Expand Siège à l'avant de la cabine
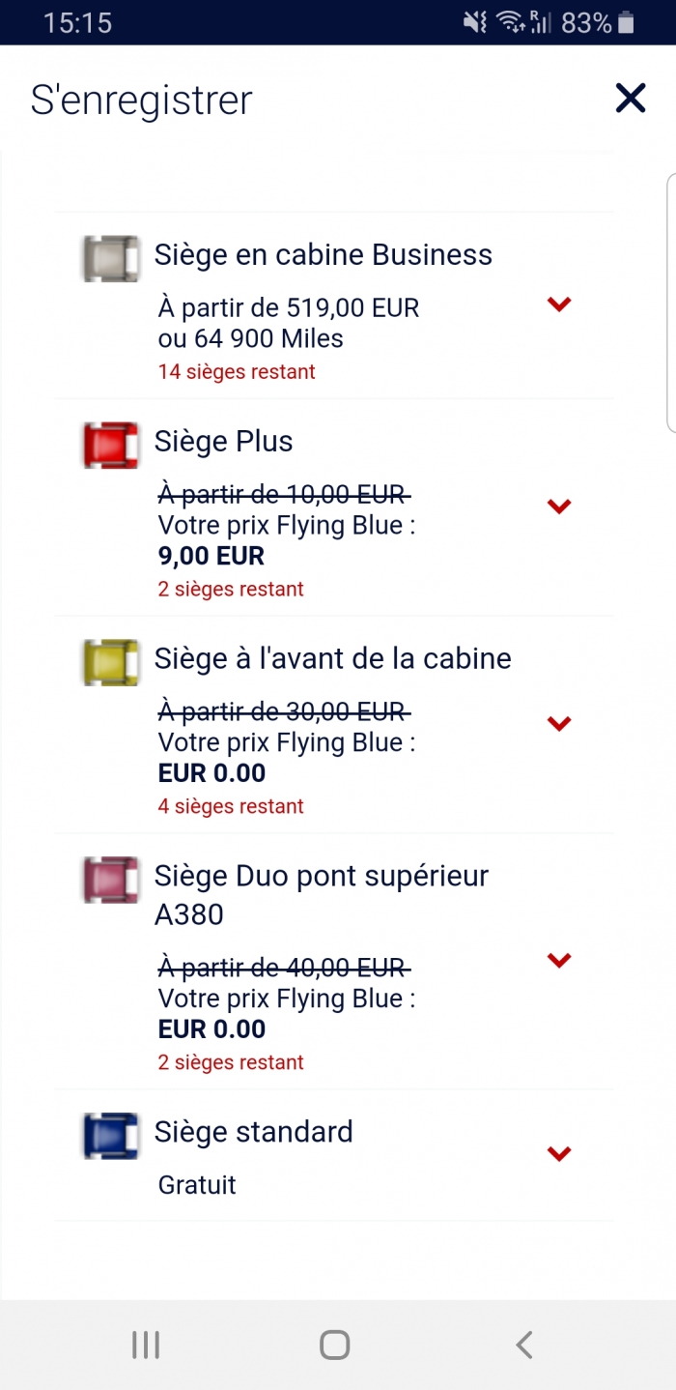The width and height of the screenshot is (676, 1390). [559, 723]
